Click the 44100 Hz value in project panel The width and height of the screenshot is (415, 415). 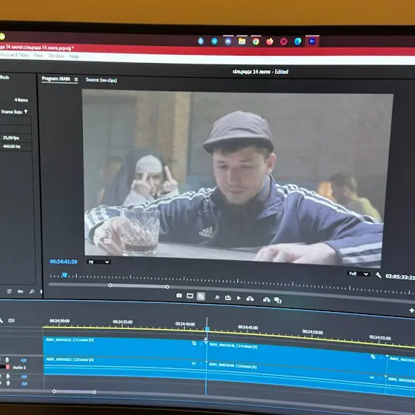(12, 147)
